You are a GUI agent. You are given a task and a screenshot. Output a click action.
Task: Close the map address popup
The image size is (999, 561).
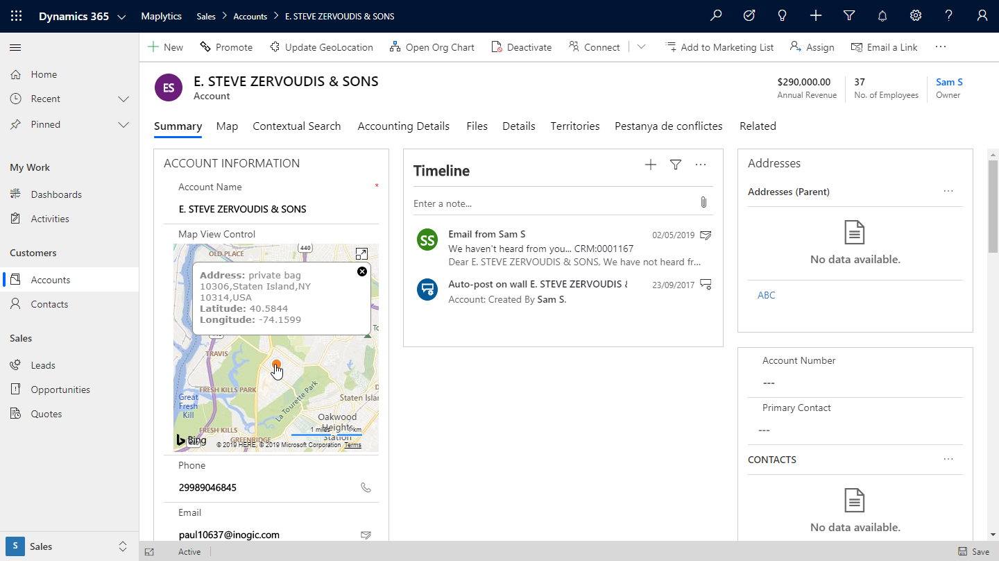tap(361, 271)
